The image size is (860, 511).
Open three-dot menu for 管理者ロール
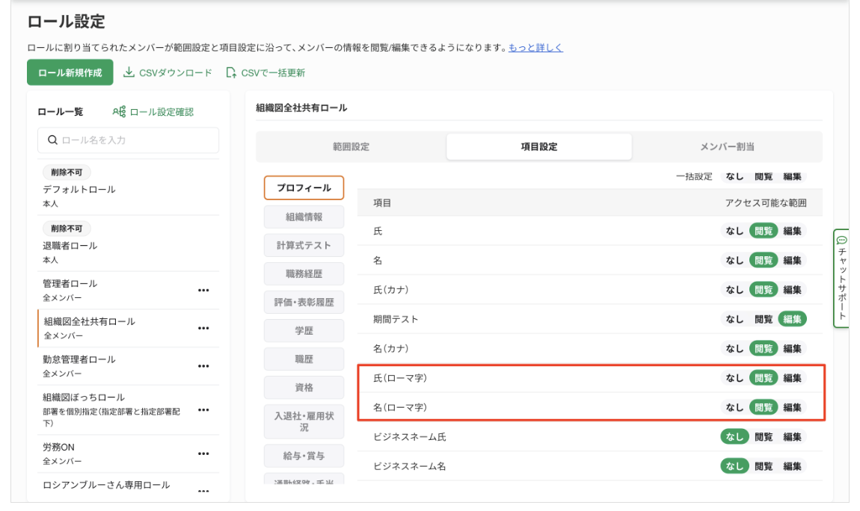coord(203,290)
